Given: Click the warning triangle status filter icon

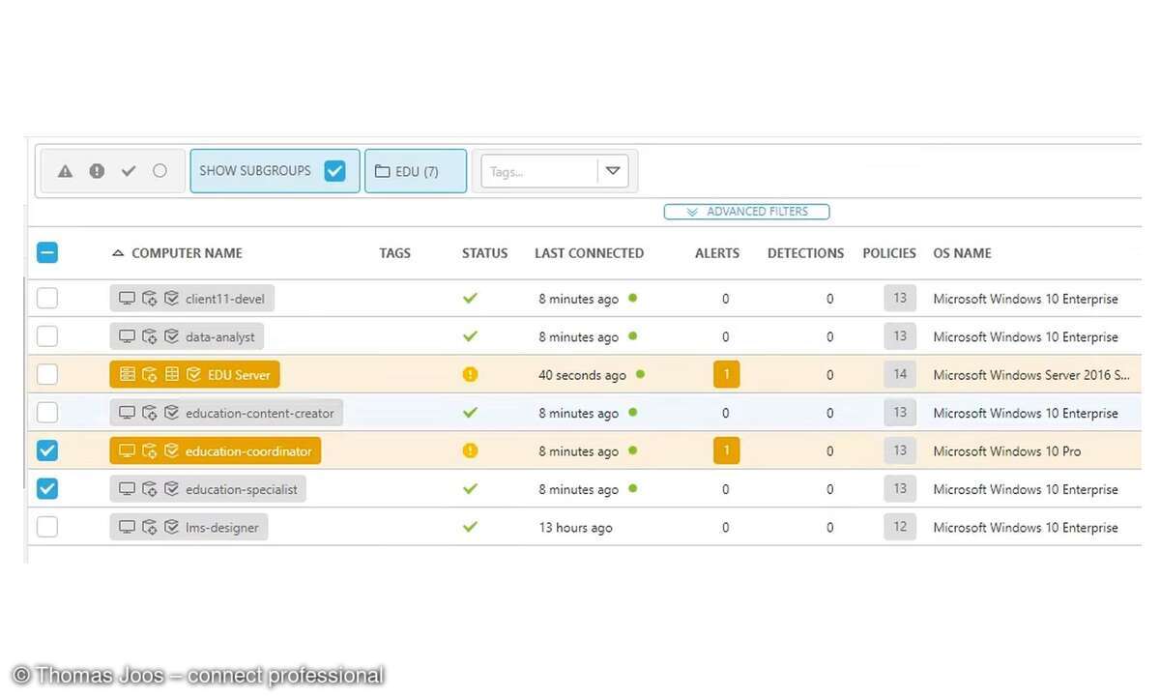Looking at the screenshot, I should click(x=65, y=170).
